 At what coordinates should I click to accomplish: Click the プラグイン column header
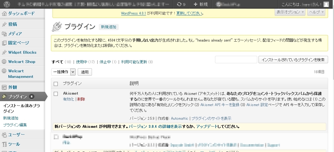(72, 83)
